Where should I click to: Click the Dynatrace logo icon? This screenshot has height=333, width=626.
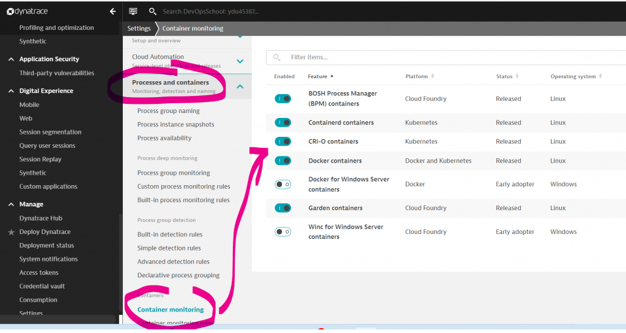(10, 11)
